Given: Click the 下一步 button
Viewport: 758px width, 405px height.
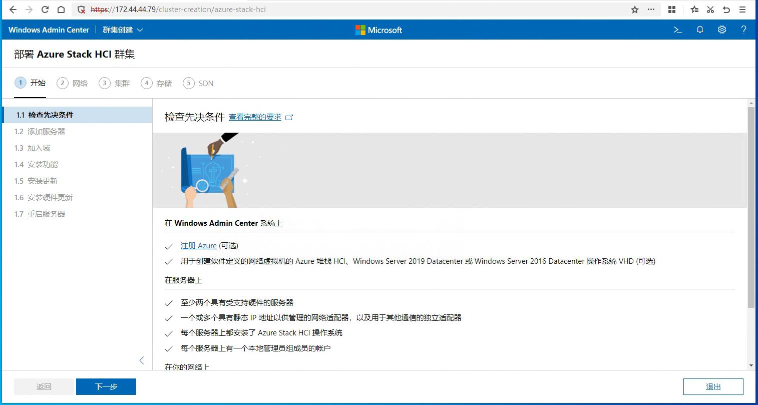Looking at the screenshot, I should (106, 386).
